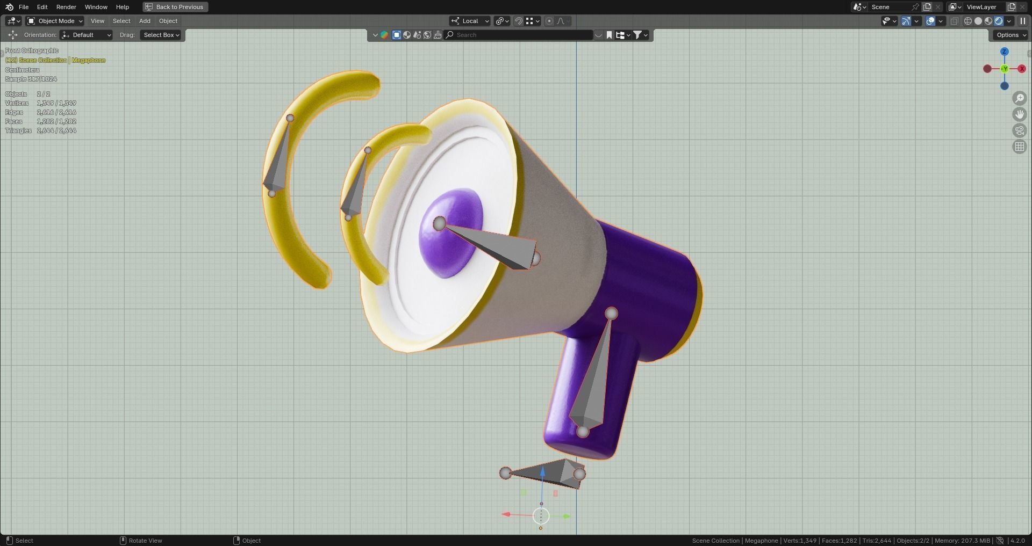
Task: Click the Back to Previous button
Action: click(175, 7)
